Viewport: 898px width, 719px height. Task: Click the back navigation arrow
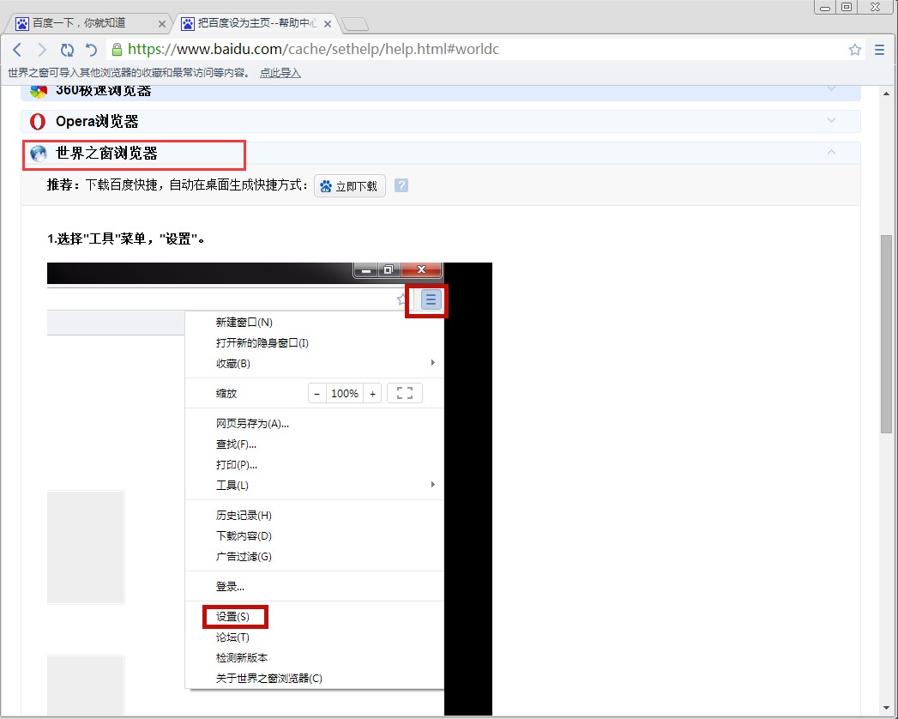(x=17, y=49)
